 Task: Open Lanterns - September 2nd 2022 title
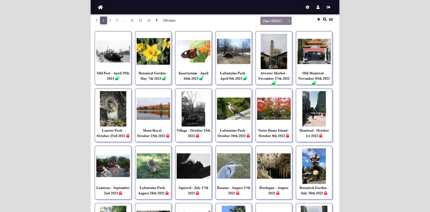(113, 191)
